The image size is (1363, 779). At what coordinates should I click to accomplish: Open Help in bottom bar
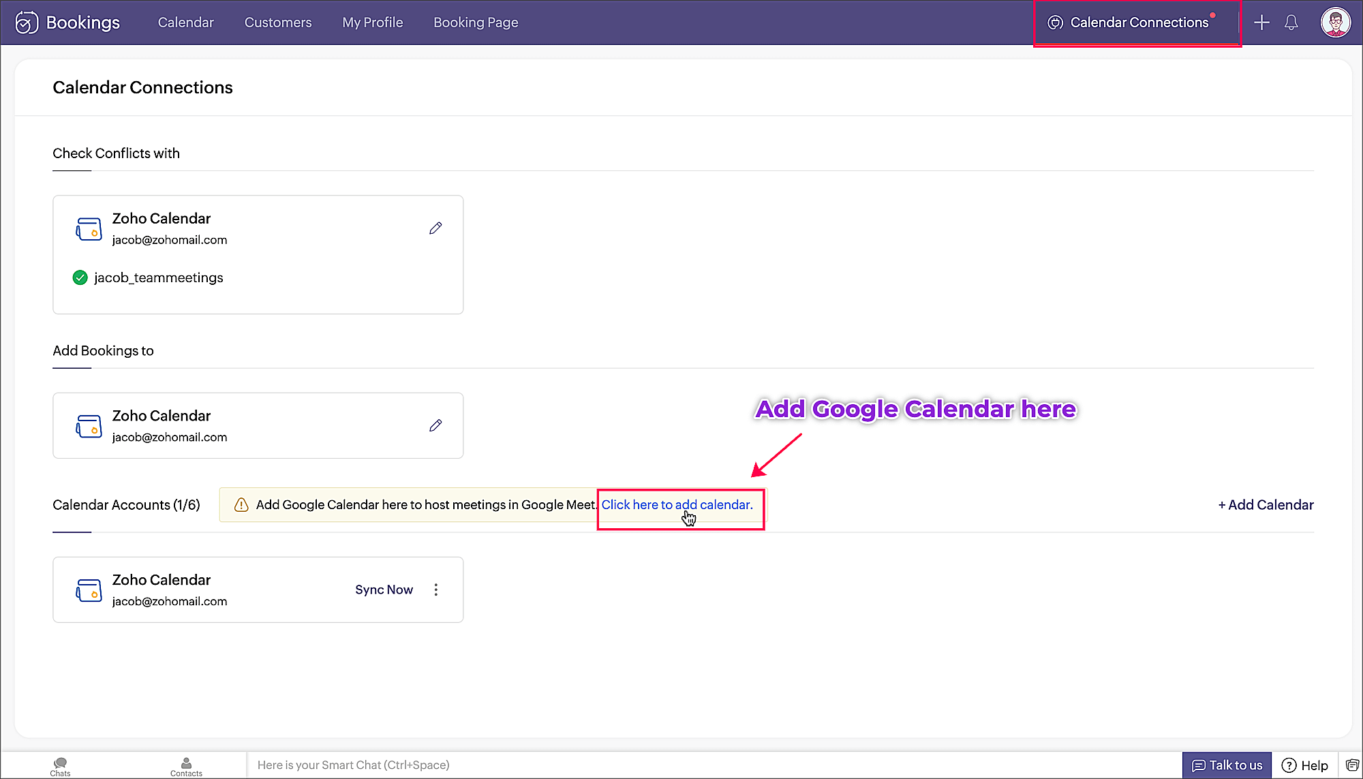(x=1305, y=765)
